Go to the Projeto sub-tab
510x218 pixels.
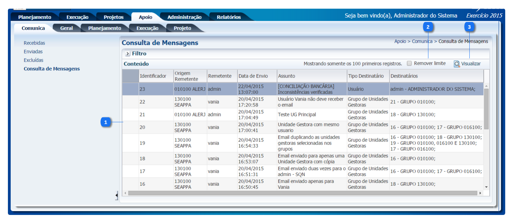pyautogui.click(x=182, y=28)
